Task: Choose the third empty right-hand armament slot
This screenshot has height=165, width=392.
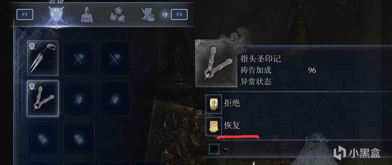Action: pos(115,58)
